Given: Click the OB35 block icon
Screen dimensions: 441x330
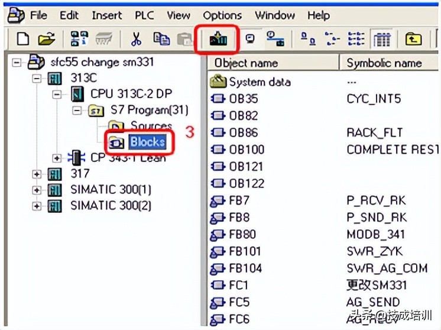Looking at the screenshot, I should pyautogui.click(x=218, y=99).
